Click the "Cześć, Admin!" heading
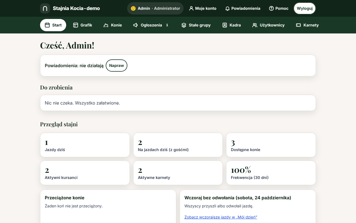This screenshot has width=356, height=223. (67, 45)
